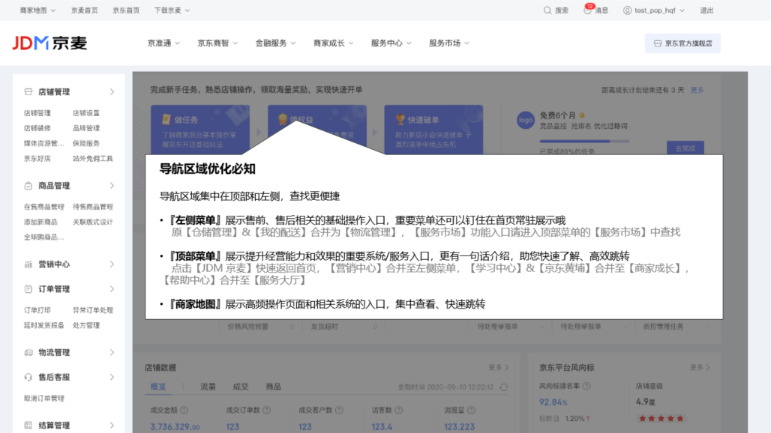Open 店铺设置 in the sidebar
The width and height of the screenshot is (771, 433).
pyautogui.click(x=86, y=113)
